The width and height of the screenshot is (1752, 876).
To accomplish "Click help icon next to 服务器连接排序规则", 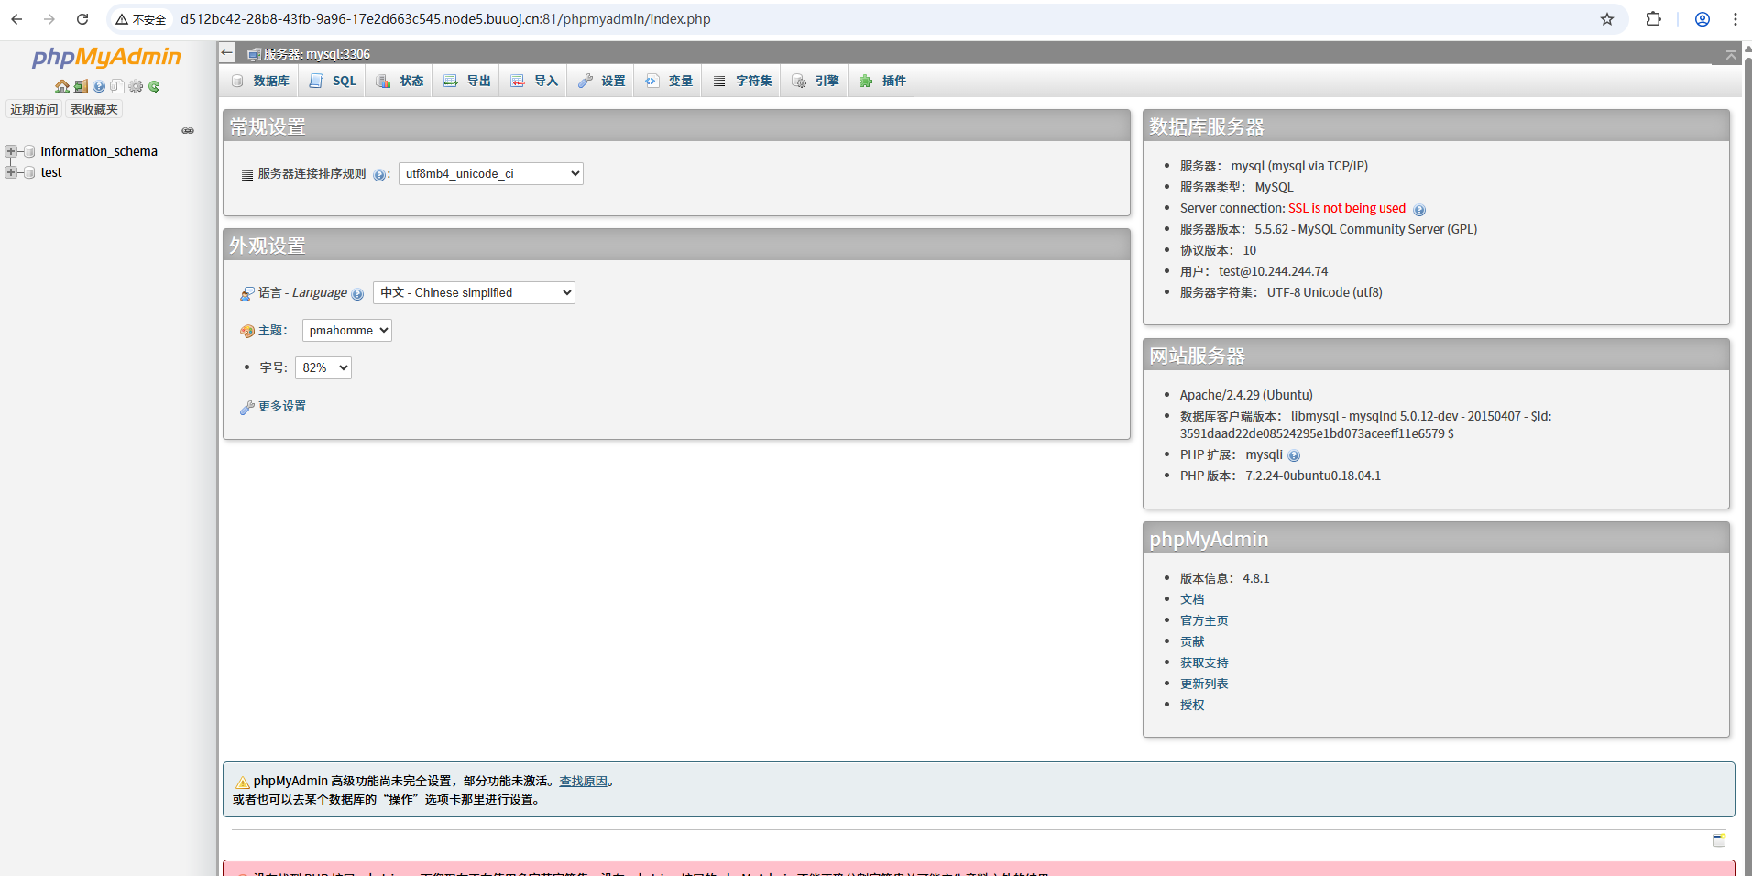I will [379, 174].
